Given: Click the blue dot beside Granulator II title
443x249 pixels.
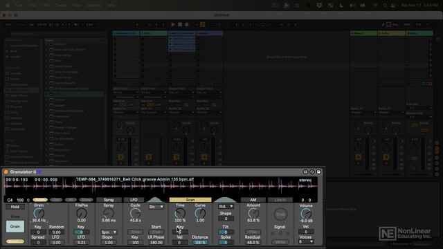Looking at the screenshot, I should pos(39,172).
